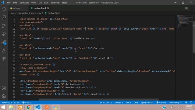Expand the 'store' breadcrumb segment
Viewport: 195px width, 110px height.
tap(13, 13)
